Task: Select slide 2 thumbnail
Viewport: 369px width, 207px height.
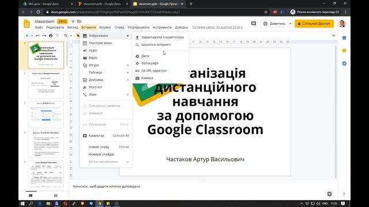Action: pyautogui.click(x=46, y=85)
